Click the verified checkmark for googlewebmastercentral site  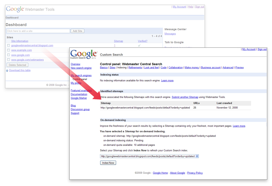click(x=139, y=45)
